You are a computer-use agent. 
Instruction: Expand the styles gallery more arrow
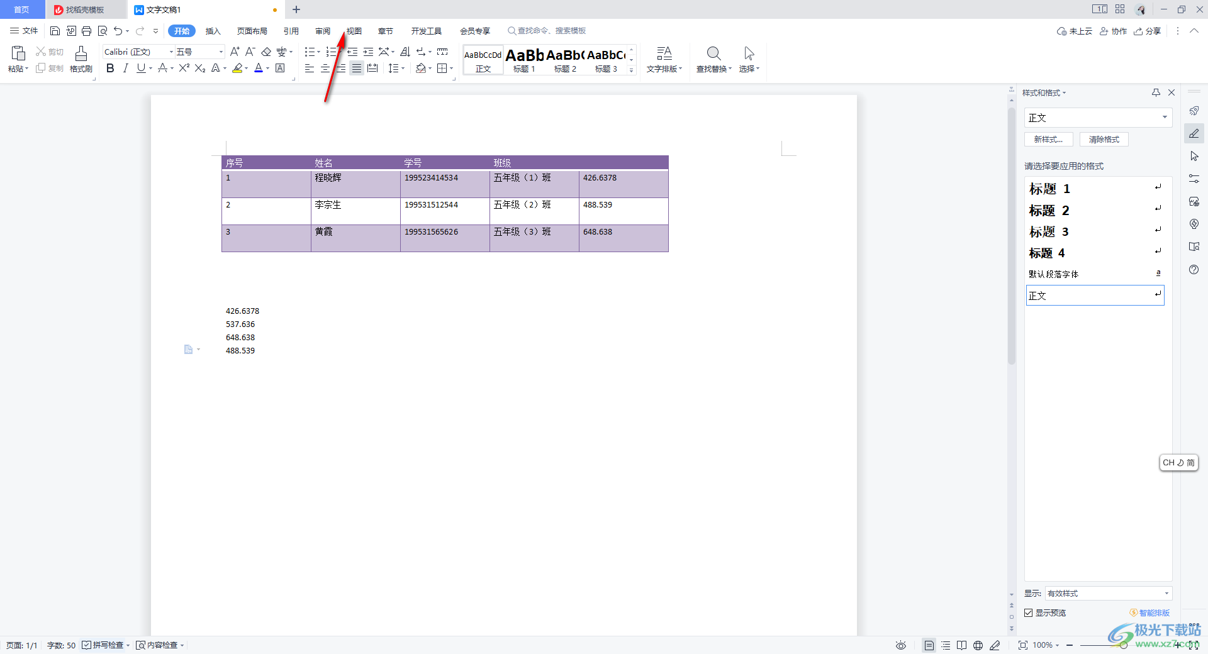pos(631,70)
